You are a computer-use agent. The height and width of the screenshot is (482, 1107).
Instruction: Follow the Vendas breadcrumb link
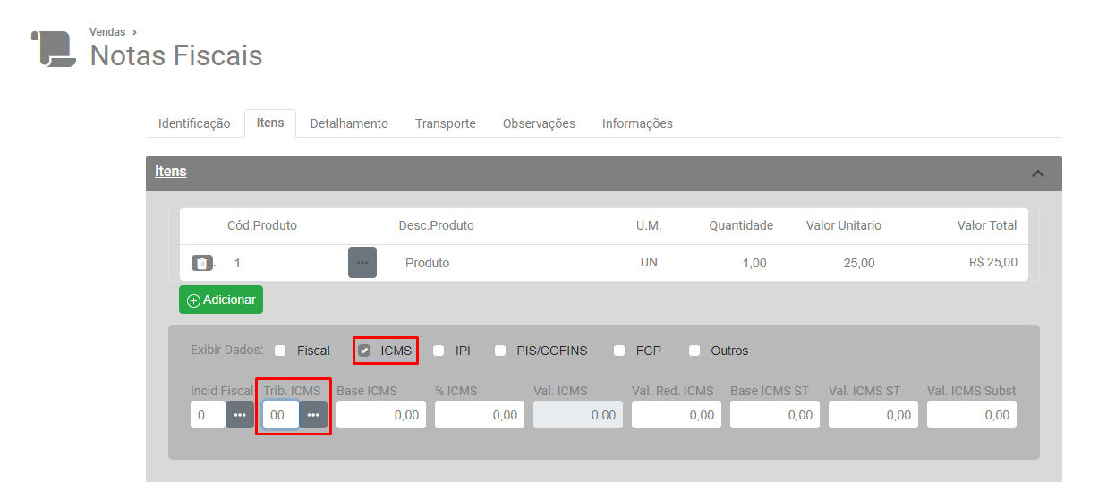pos(107,32)
